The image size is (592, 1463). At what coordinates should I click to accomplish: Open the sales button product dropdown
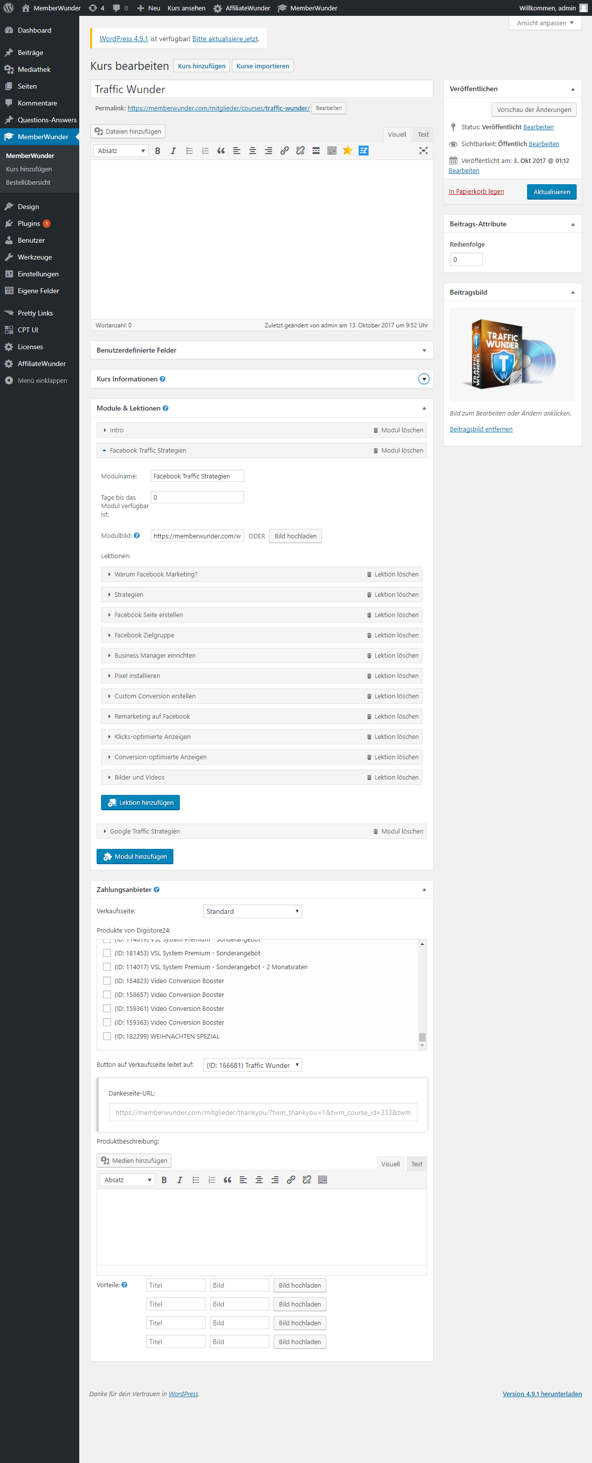[252, 1065]
